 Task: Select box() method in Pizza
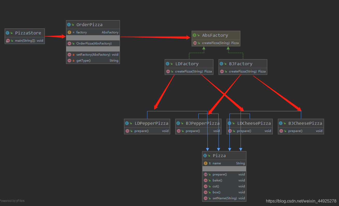[x=224, y=192]
